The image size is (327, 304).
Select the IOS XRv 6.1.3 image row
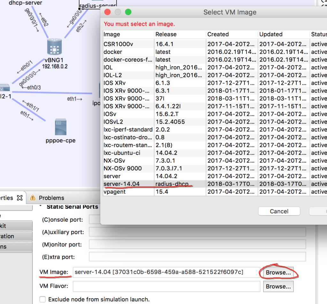215,83
